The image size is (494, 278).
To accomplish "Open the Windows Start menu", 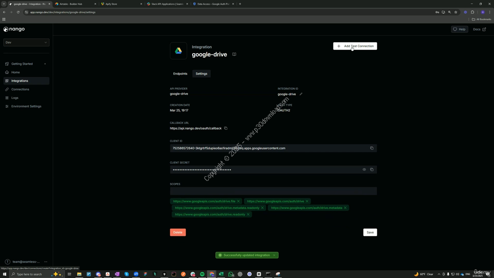I will 5,274.
